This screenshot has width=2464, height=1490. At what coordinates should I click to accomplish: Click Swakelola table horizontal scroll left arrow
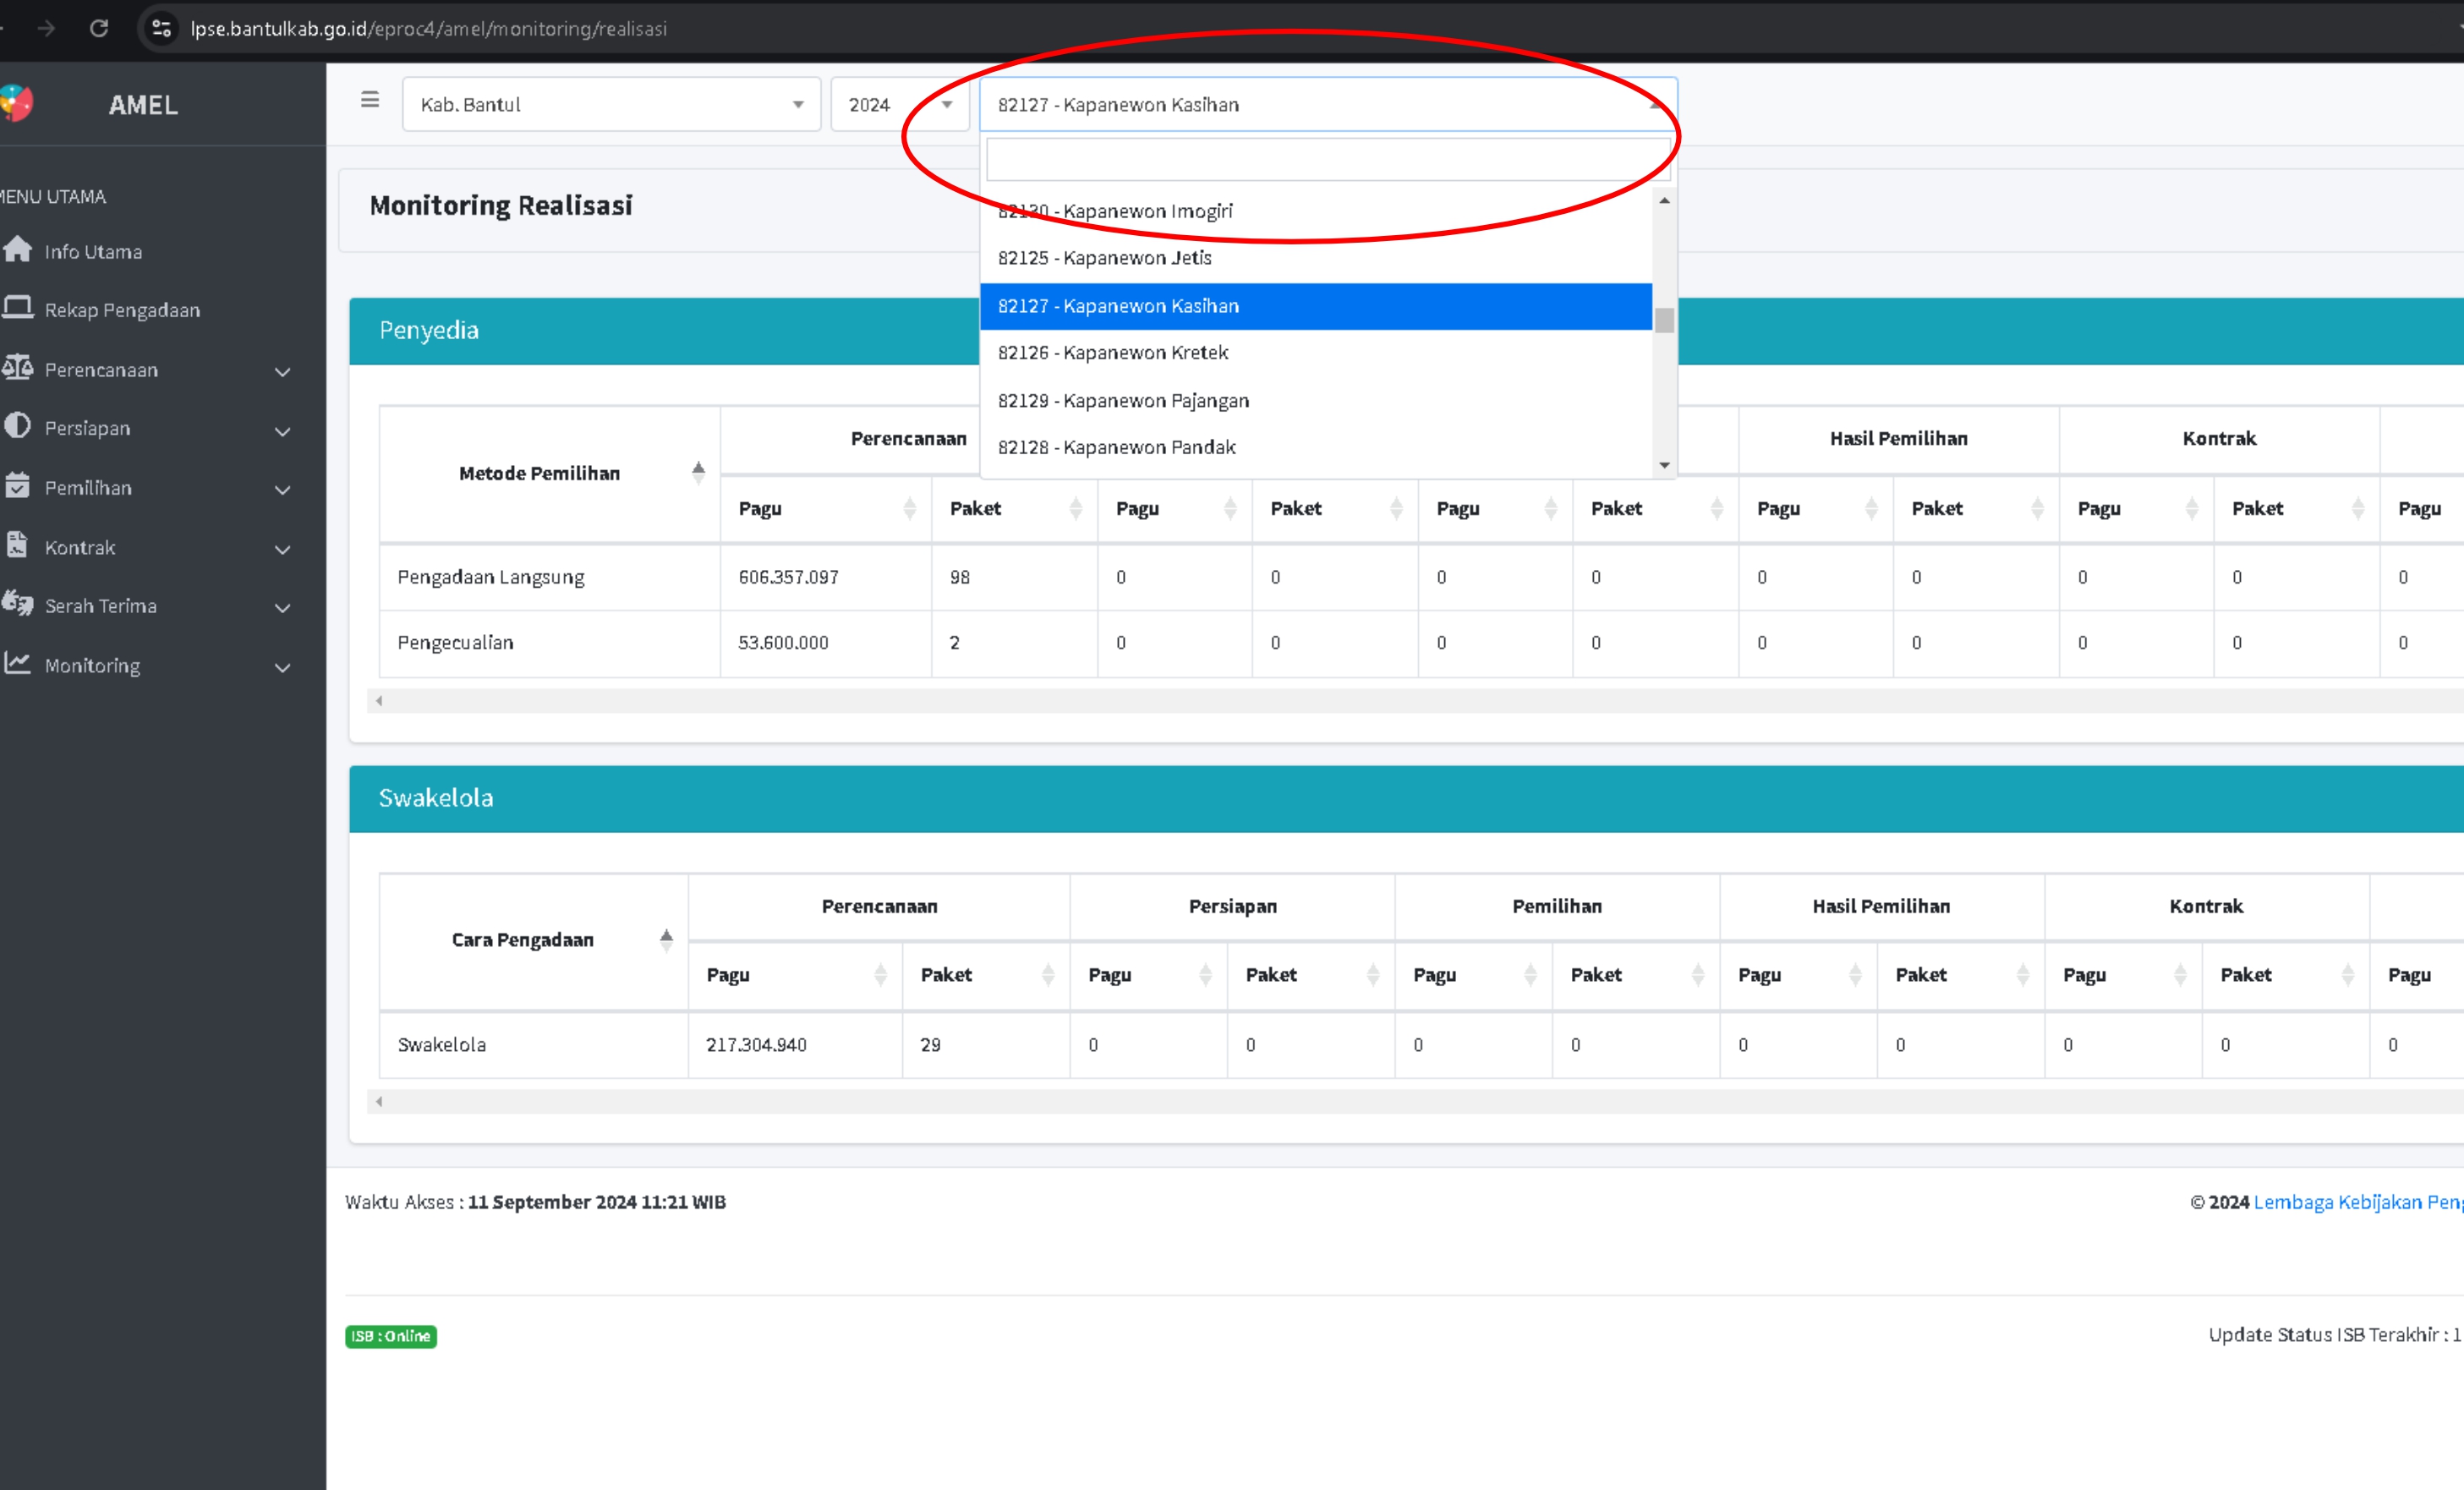tap(379, 1102)
